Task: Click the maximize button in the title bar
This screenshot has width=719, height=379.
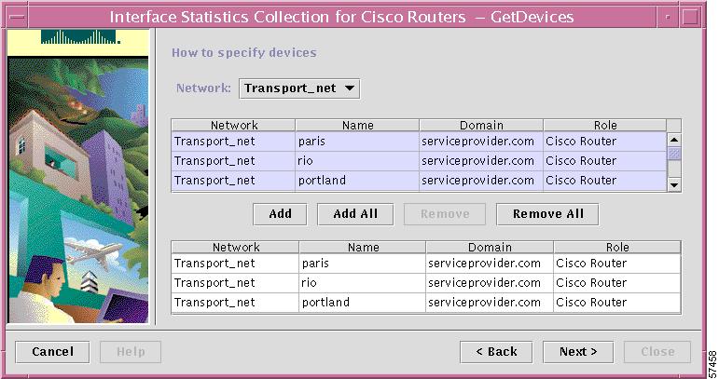Action: pyautogui.click(x=690, y=17)
